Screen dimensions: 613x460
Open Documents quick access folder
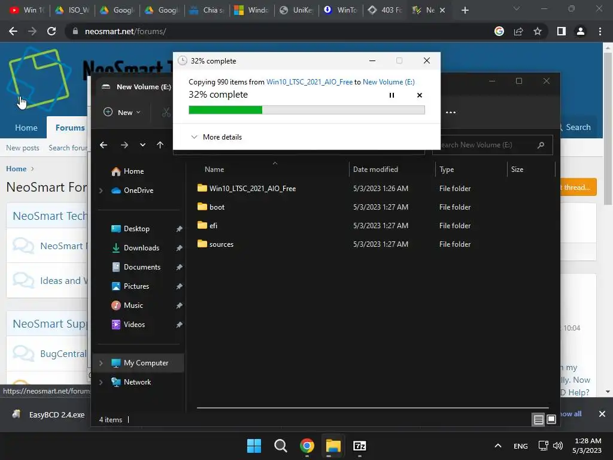click(142, 267)
